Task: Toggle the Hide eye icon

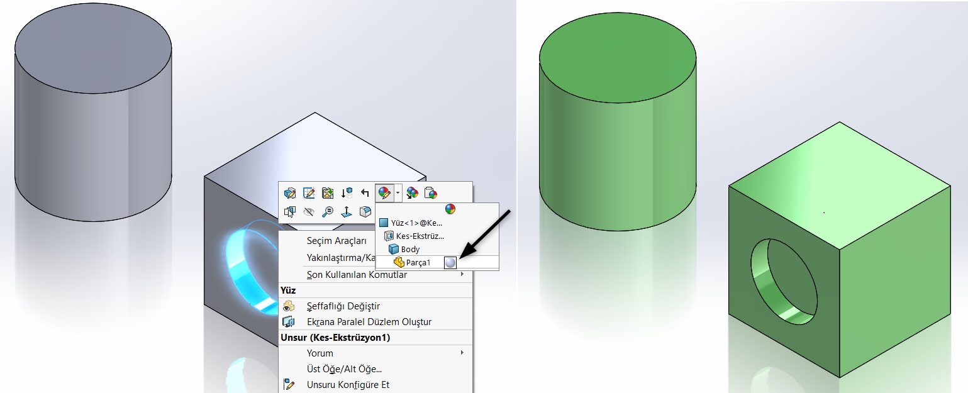Action: tap(309, 212)
